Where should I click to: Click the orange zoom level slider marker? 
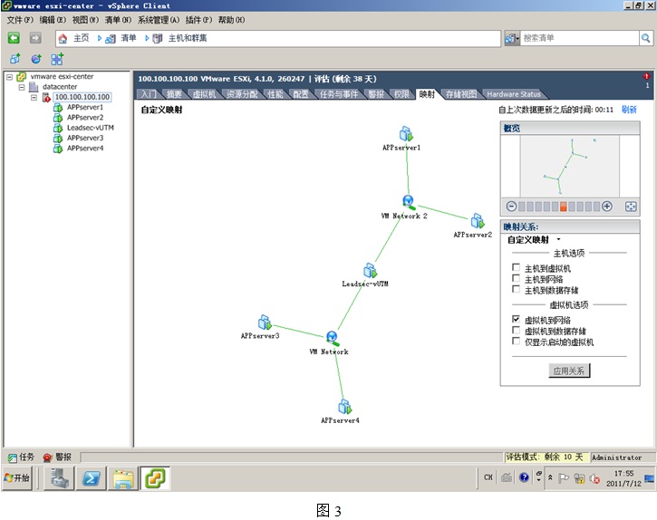563,207
